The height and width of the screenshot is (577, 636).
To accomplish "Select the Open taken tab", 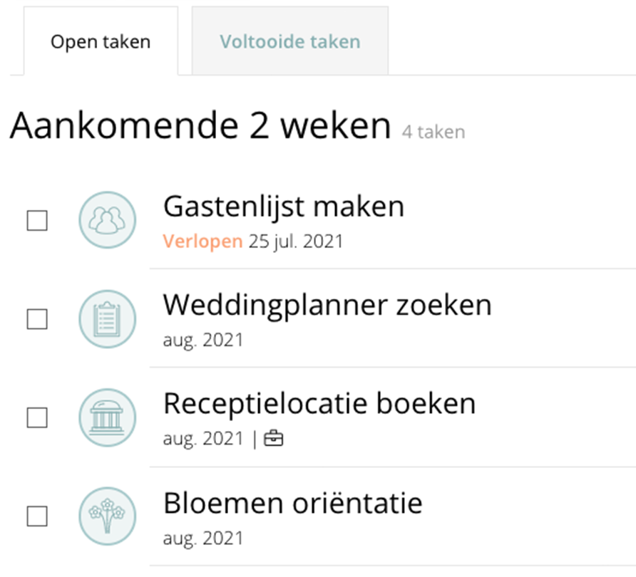I will (101, 41).
